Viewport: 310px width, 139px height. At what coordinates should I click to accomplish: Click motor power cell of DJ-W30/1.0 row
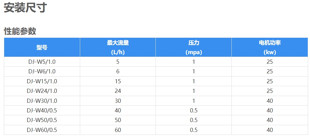[x=269, y=101]
